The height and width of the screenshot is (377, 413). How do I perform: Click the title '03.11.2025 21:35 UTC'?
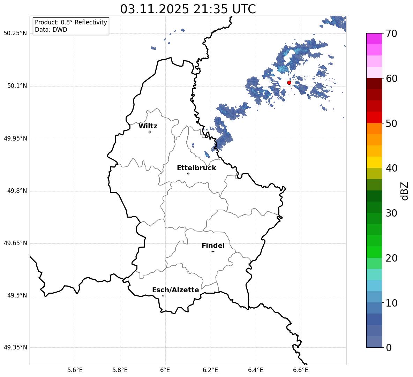coord(188,9)
